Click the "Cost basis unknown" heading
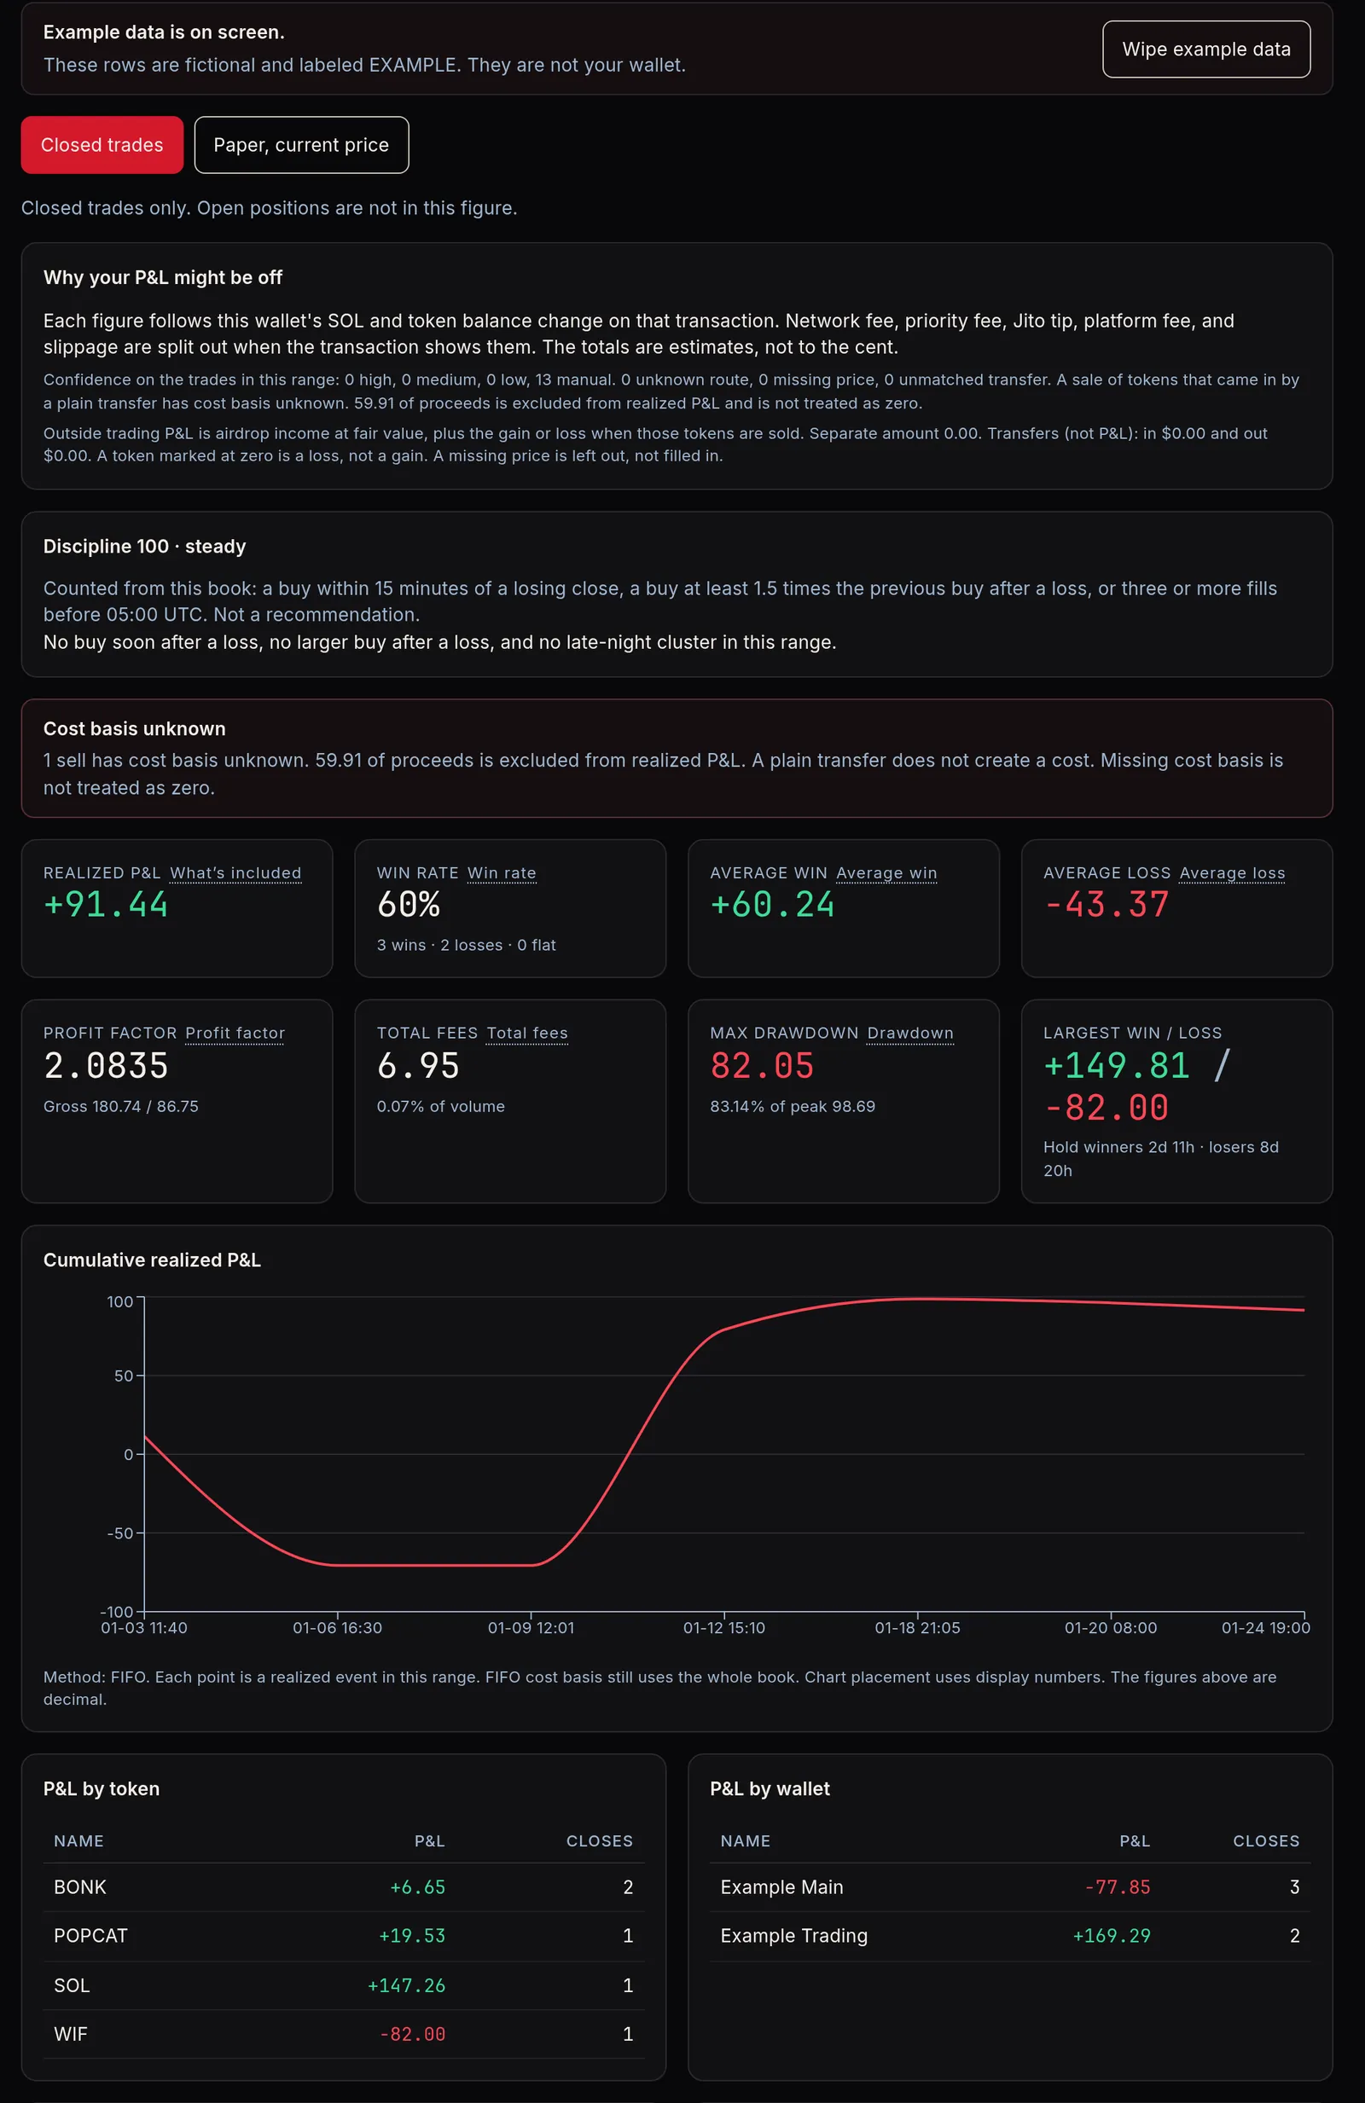1365x2103 pixels. click(135, 729)
